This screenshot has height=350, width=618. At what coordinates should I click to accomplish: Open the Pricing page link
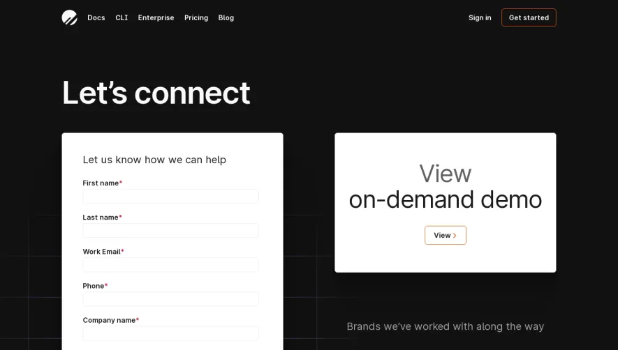pyautogui.click(x=196, y=17)
